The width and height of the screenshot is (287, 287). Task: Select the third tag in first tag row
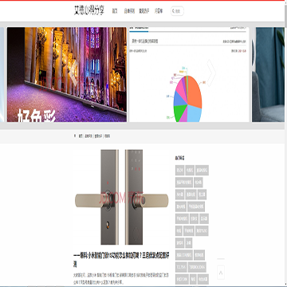(202, 170)
